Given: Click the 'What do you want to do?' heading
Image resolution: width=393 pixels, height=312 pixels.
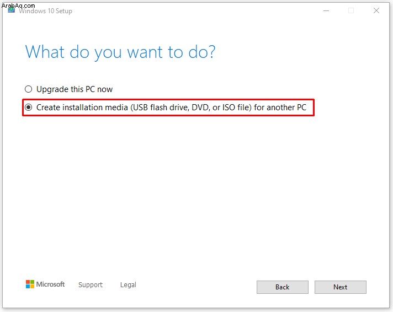Looking at the screenshot, I should coord(120,52).
